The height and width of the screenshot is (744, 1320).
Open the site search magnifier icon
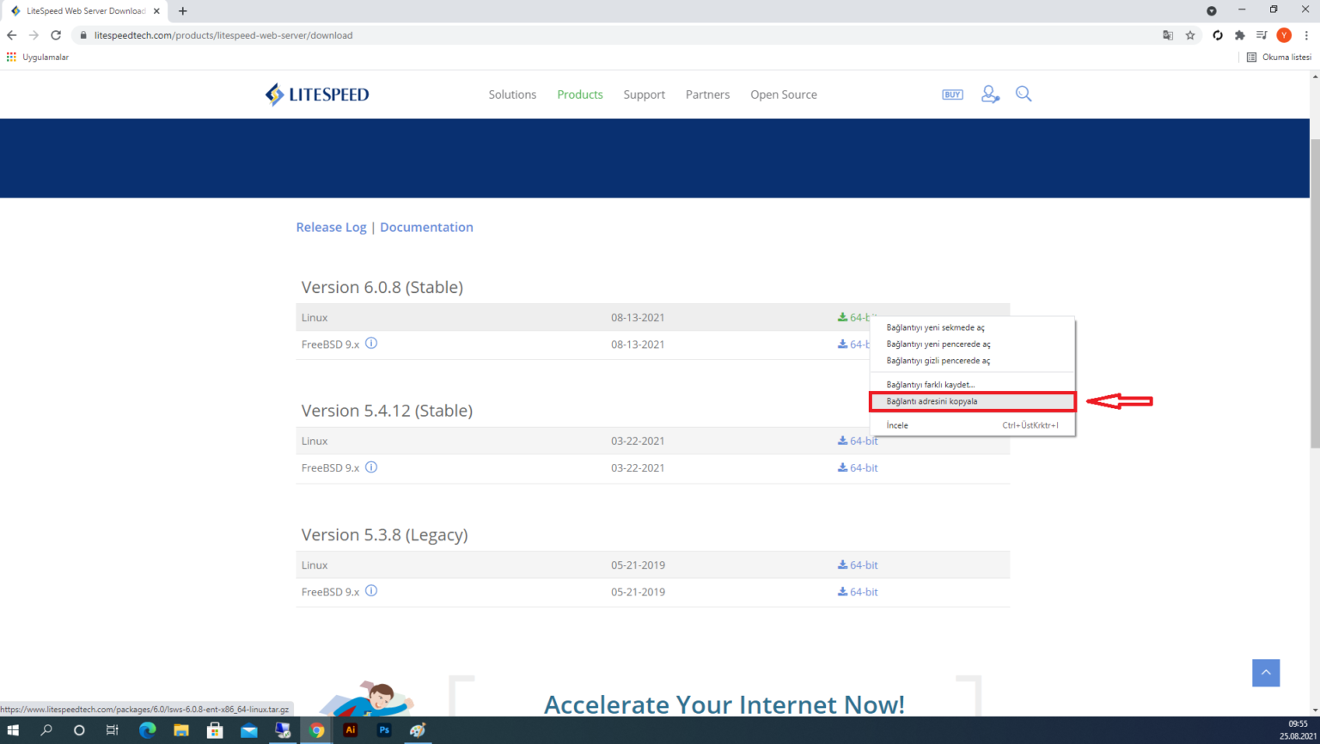(x=1024, y=94)
